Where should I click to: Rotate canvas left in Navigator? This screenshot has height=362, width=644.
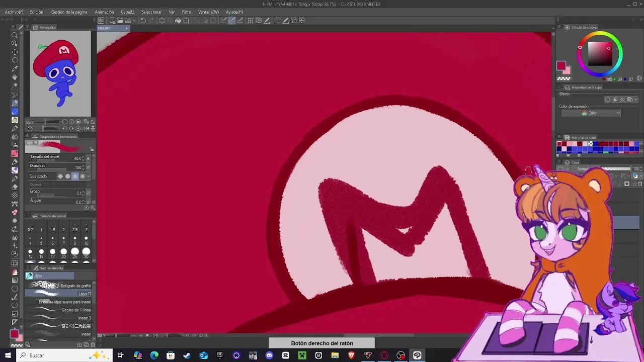(64, 129)
